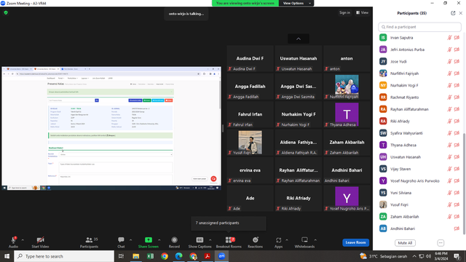466x262 pixels.
Task: Toggle microphone icon for Jose Yudi
Action: 449,61
